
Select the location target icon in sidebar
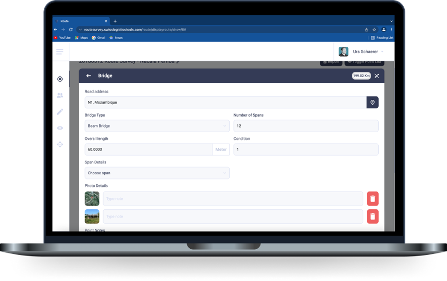tap(60, 79)
